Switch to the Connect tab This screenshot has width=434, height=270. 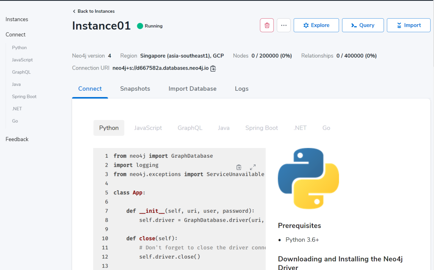(x=90, y=89)
